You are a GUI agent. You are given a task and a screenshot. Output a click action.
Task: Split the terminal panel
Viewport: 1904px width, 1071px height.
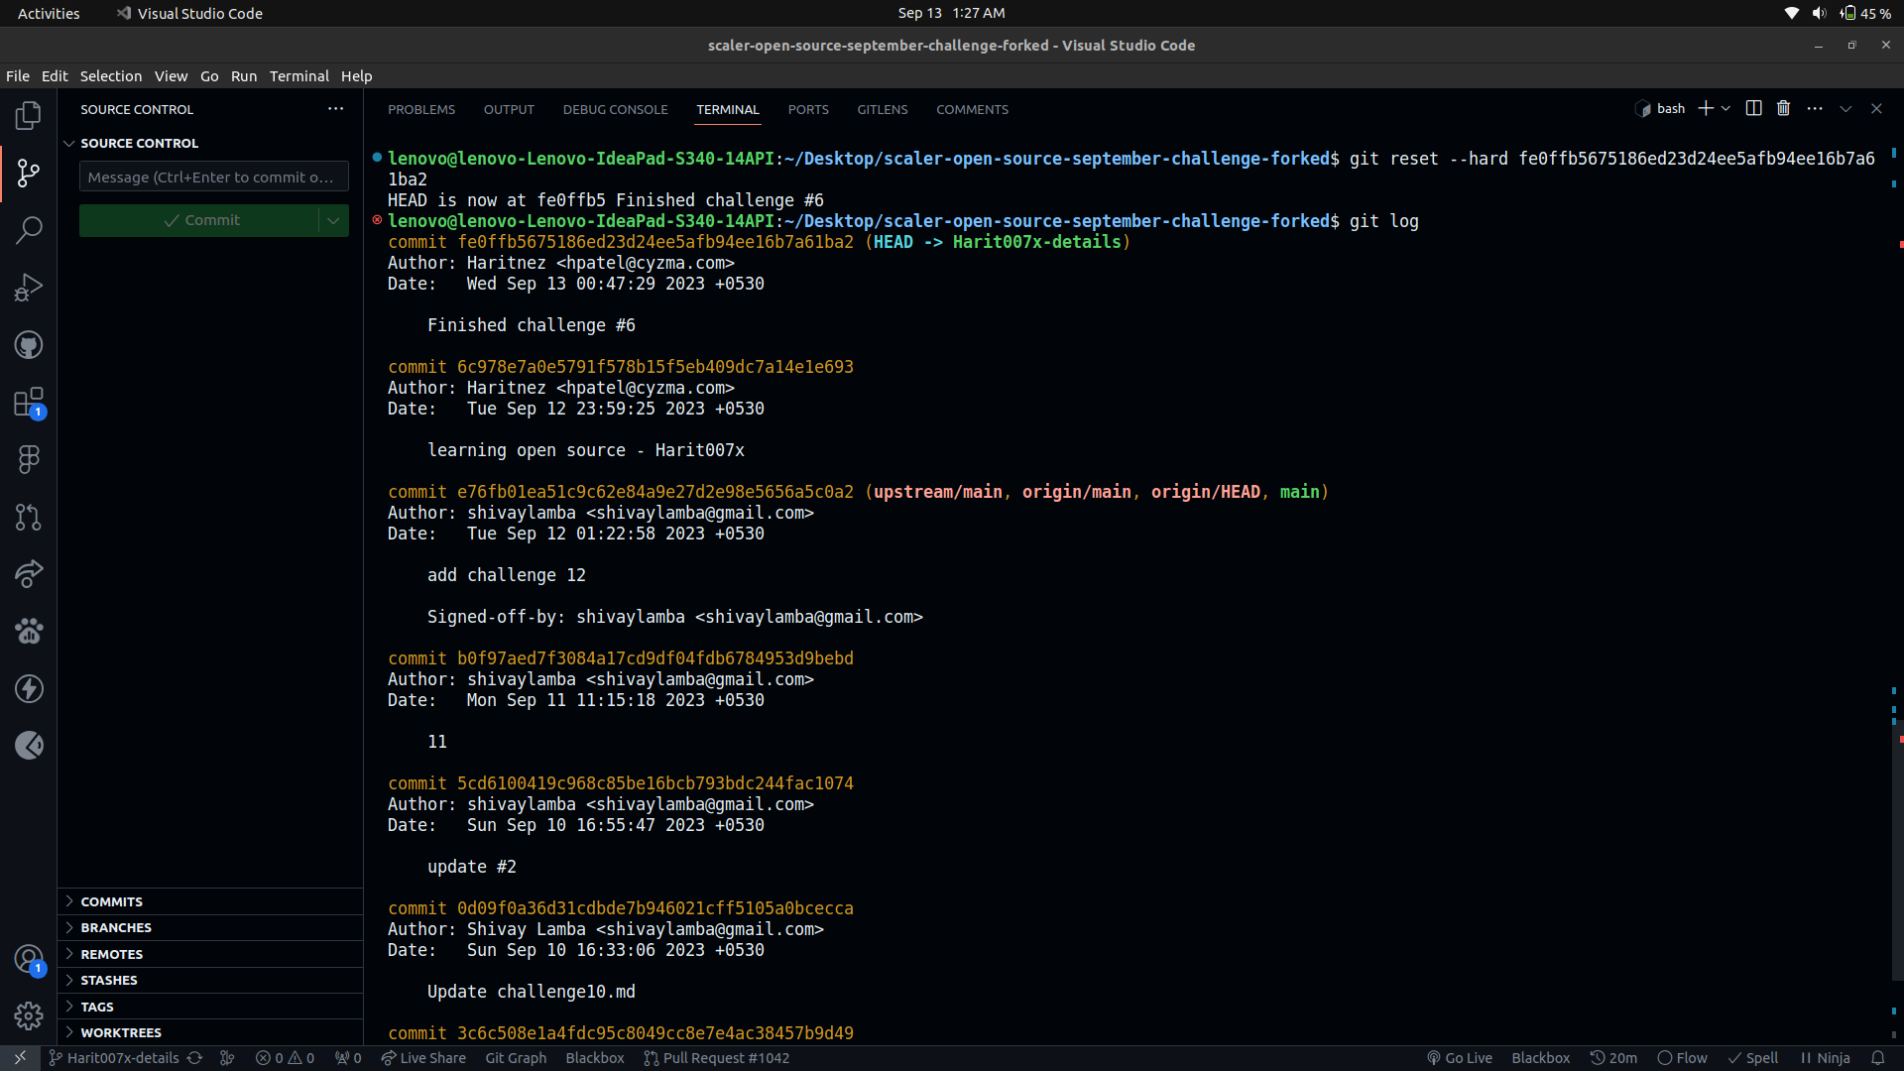coord(1753,109)
